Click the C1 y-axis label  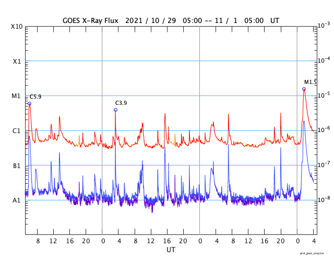click(16, 131)
